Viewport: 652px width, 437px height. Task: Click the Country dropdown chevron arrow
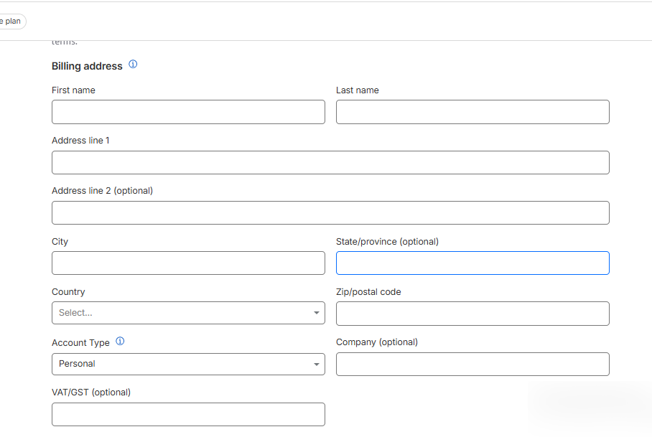pyautogui.click(x=316, y=313)
